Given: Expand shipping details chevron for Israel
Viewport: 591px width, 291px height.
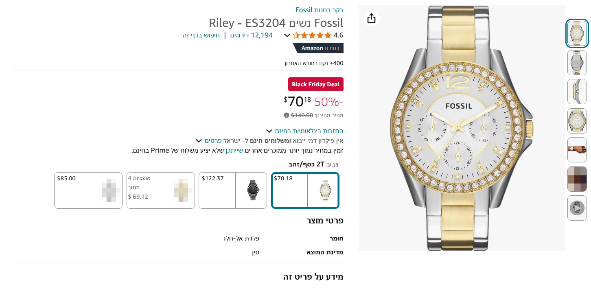Looking at the screenshot, I should tap(199, 141).
